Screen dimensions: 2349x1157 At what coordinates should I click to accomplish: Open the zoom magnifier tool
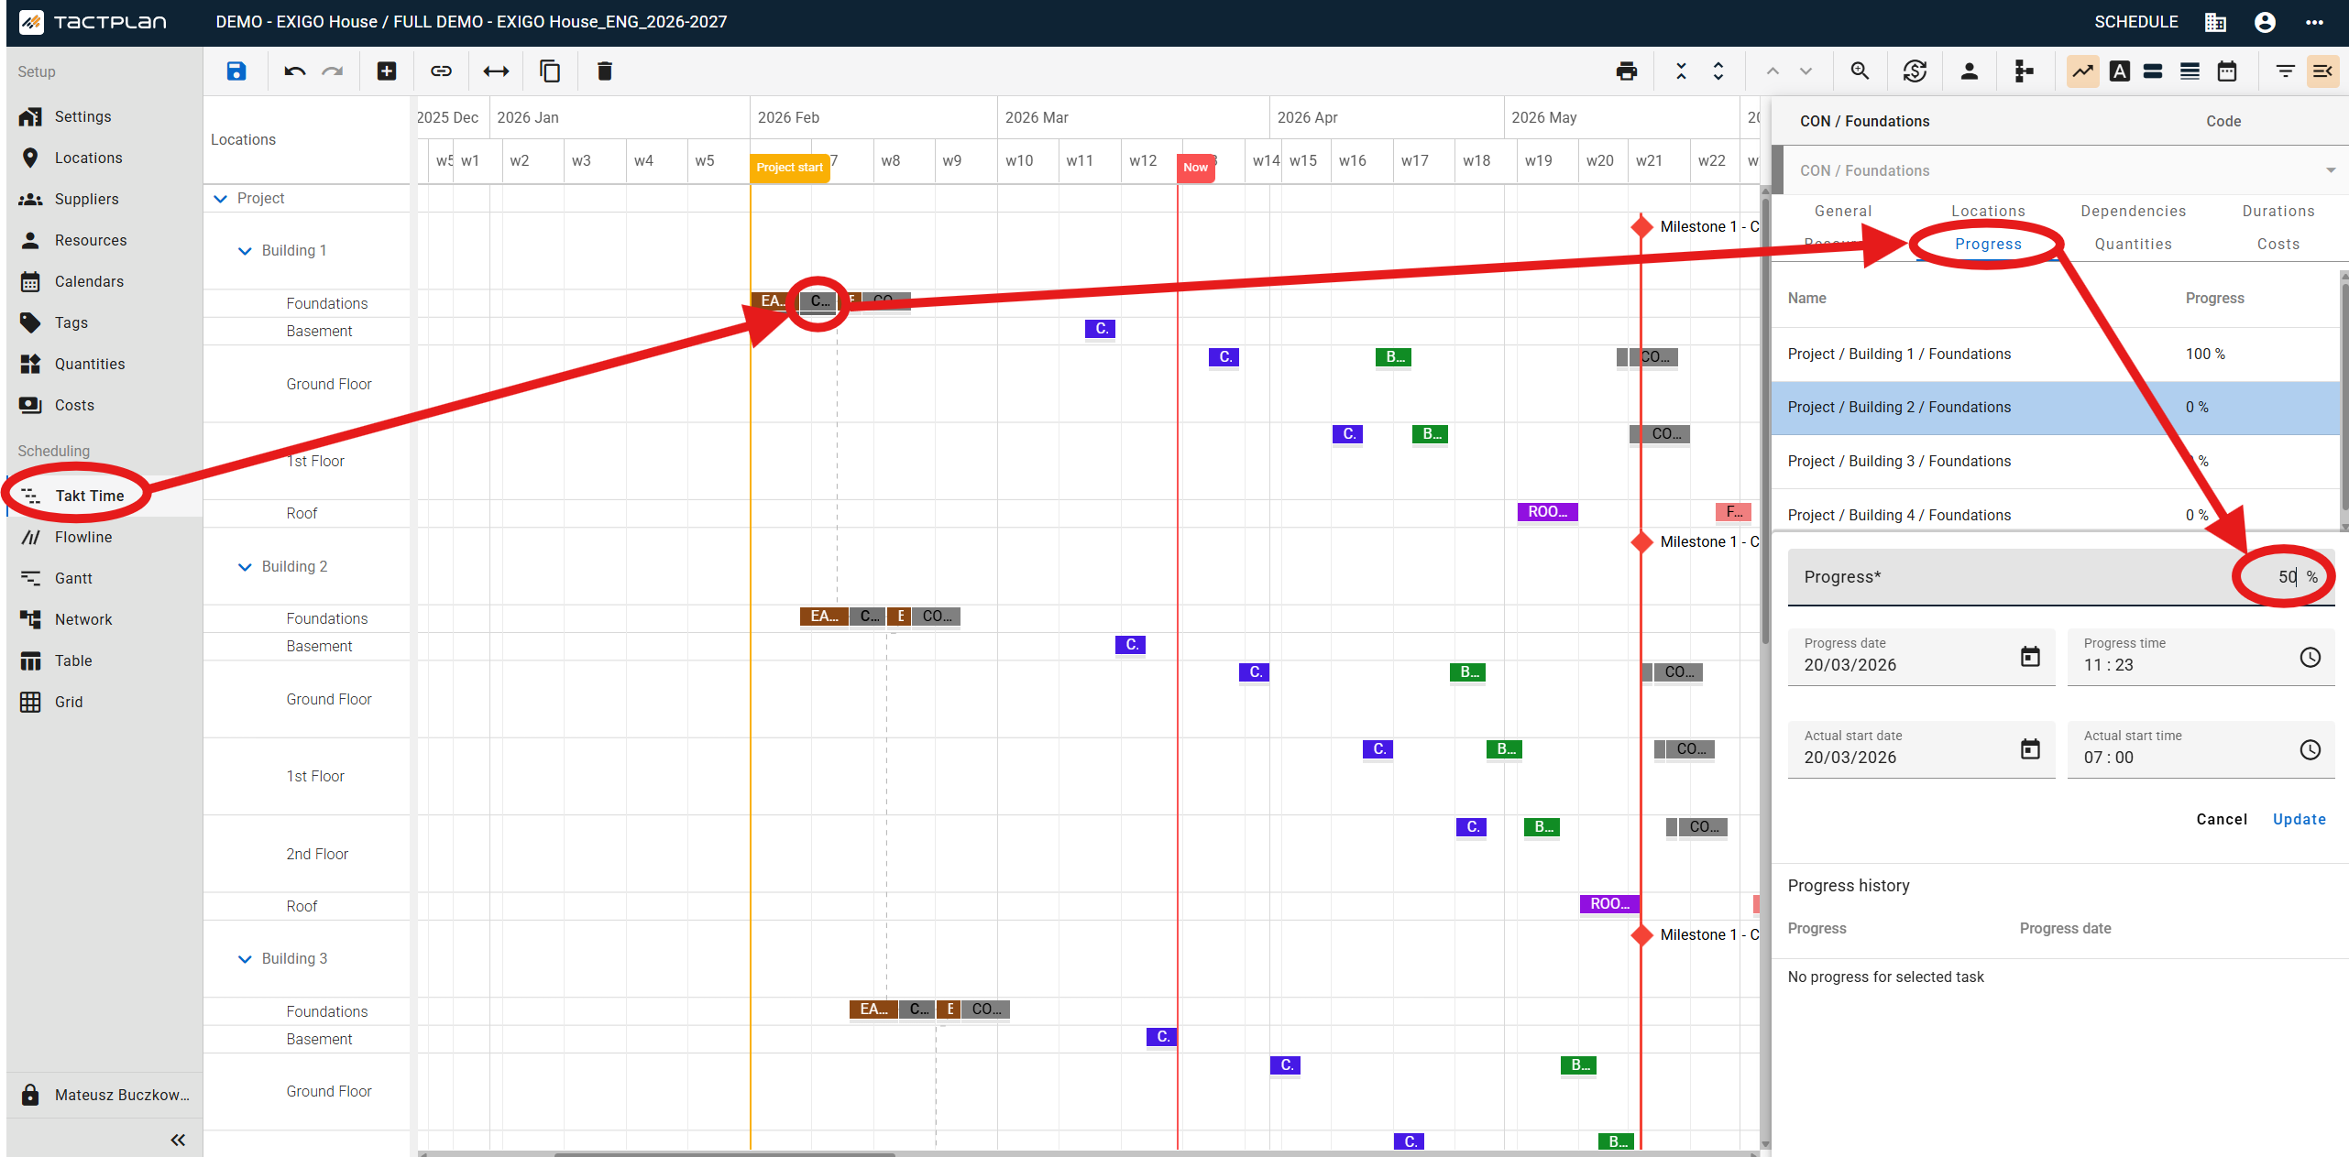[1860, 71]
